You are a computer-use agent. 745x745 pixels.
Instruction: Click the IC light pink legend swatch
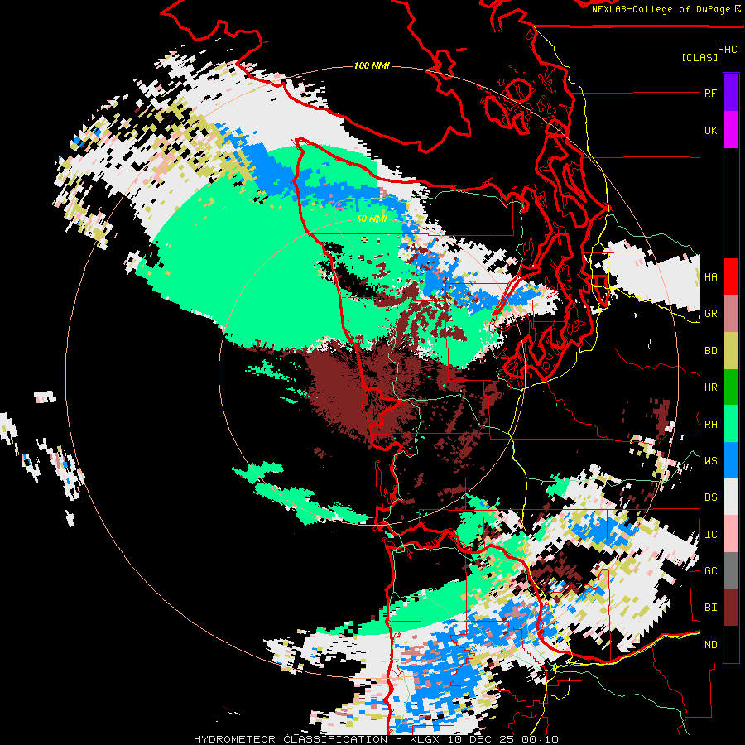tap(731, 534)
